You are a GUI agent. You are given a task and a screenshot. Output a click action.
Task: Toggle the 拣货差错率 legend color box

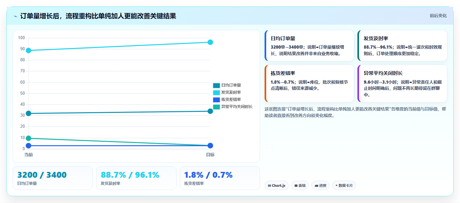(x=216, y=100)
